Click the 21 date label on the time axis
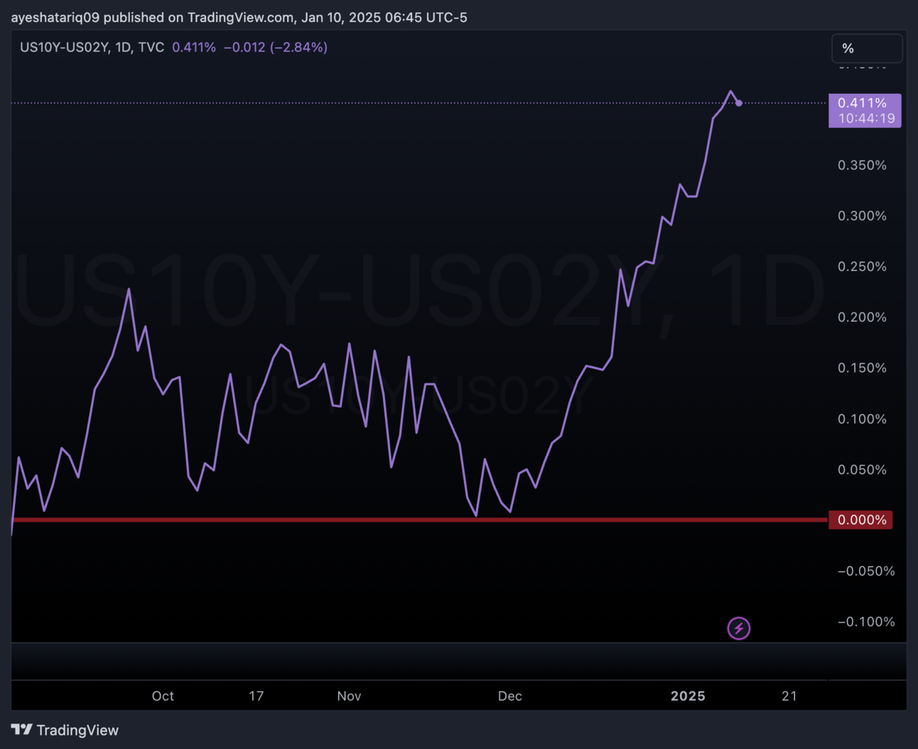This screenshot has height=749, width=918. (x=789, y=696)
